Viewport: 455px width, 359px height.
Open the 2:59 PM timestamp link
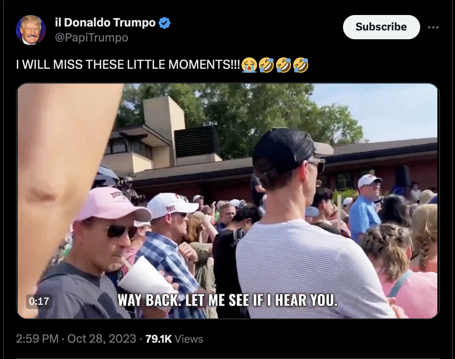(x=37, y=339)
